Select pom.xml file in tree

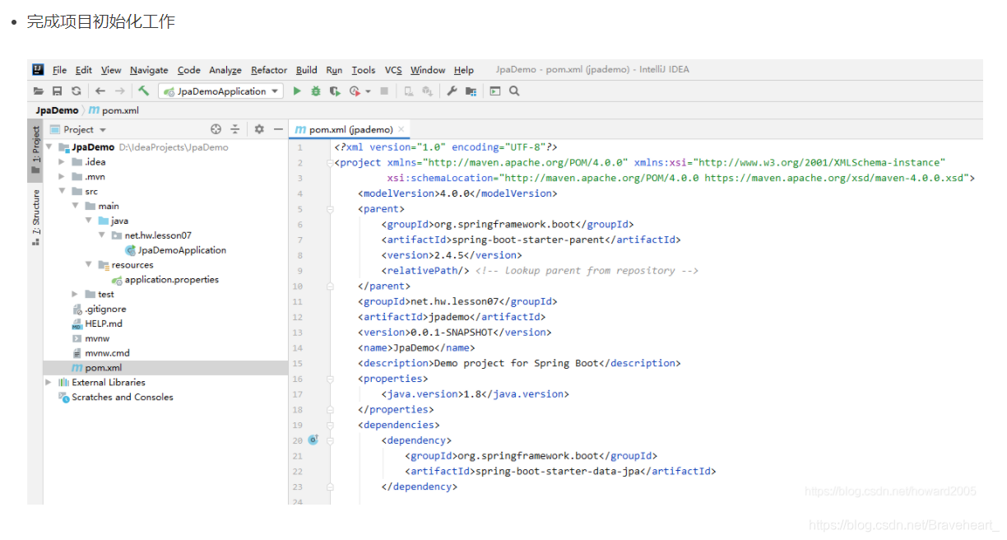point(96,368)
